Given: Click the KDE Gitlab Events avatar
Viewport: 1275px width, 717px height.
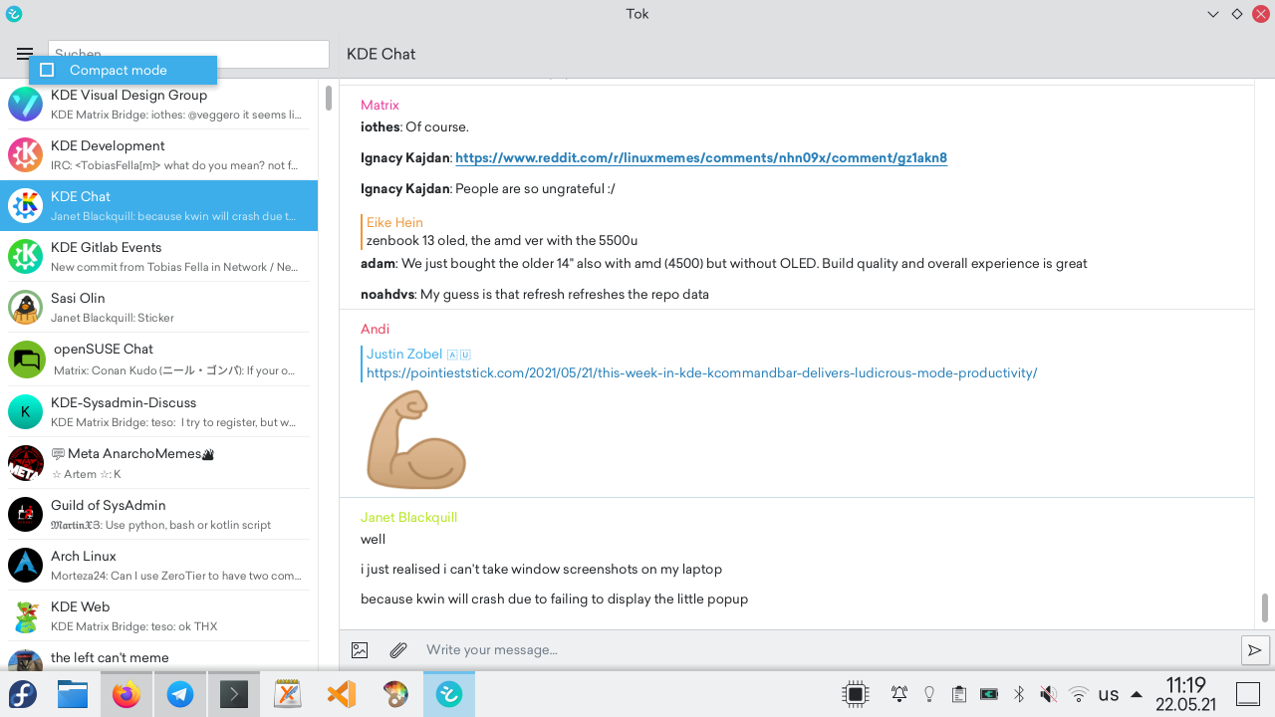Looking at the screenshot, I should (x=26, y=257).
